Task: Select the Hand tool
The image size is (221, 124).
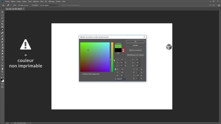Action: click(x=2, y=69)
